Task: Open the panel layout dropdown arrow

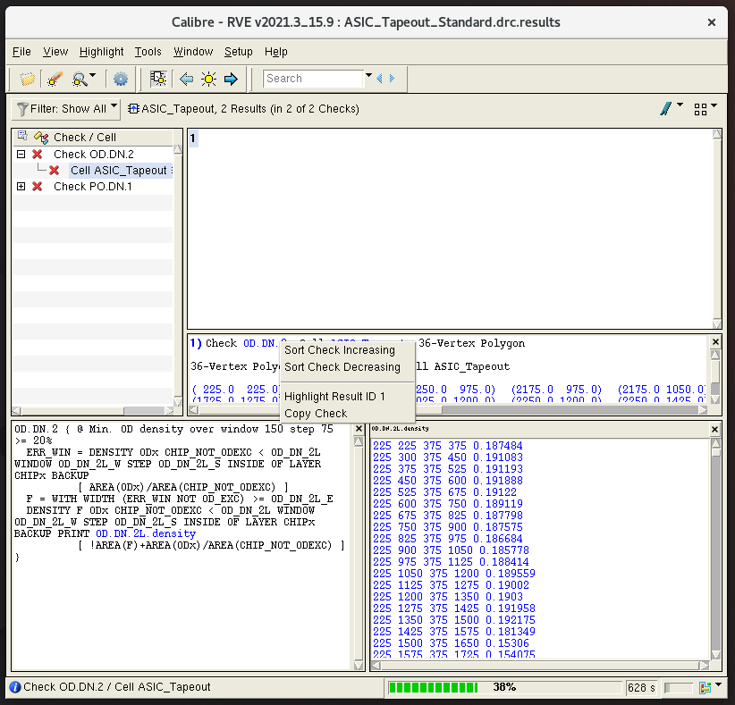Action: pyautogui.click(x=714, y=105)
